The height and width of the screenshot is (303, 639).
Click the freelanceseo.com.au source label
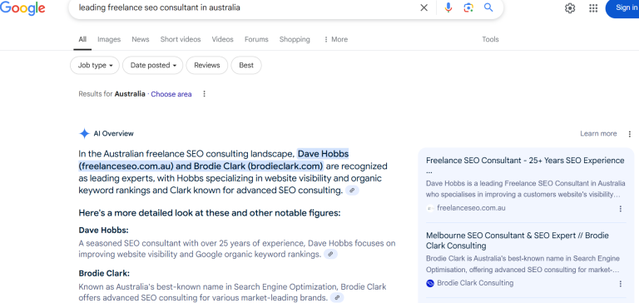click(x=471, y=208)
